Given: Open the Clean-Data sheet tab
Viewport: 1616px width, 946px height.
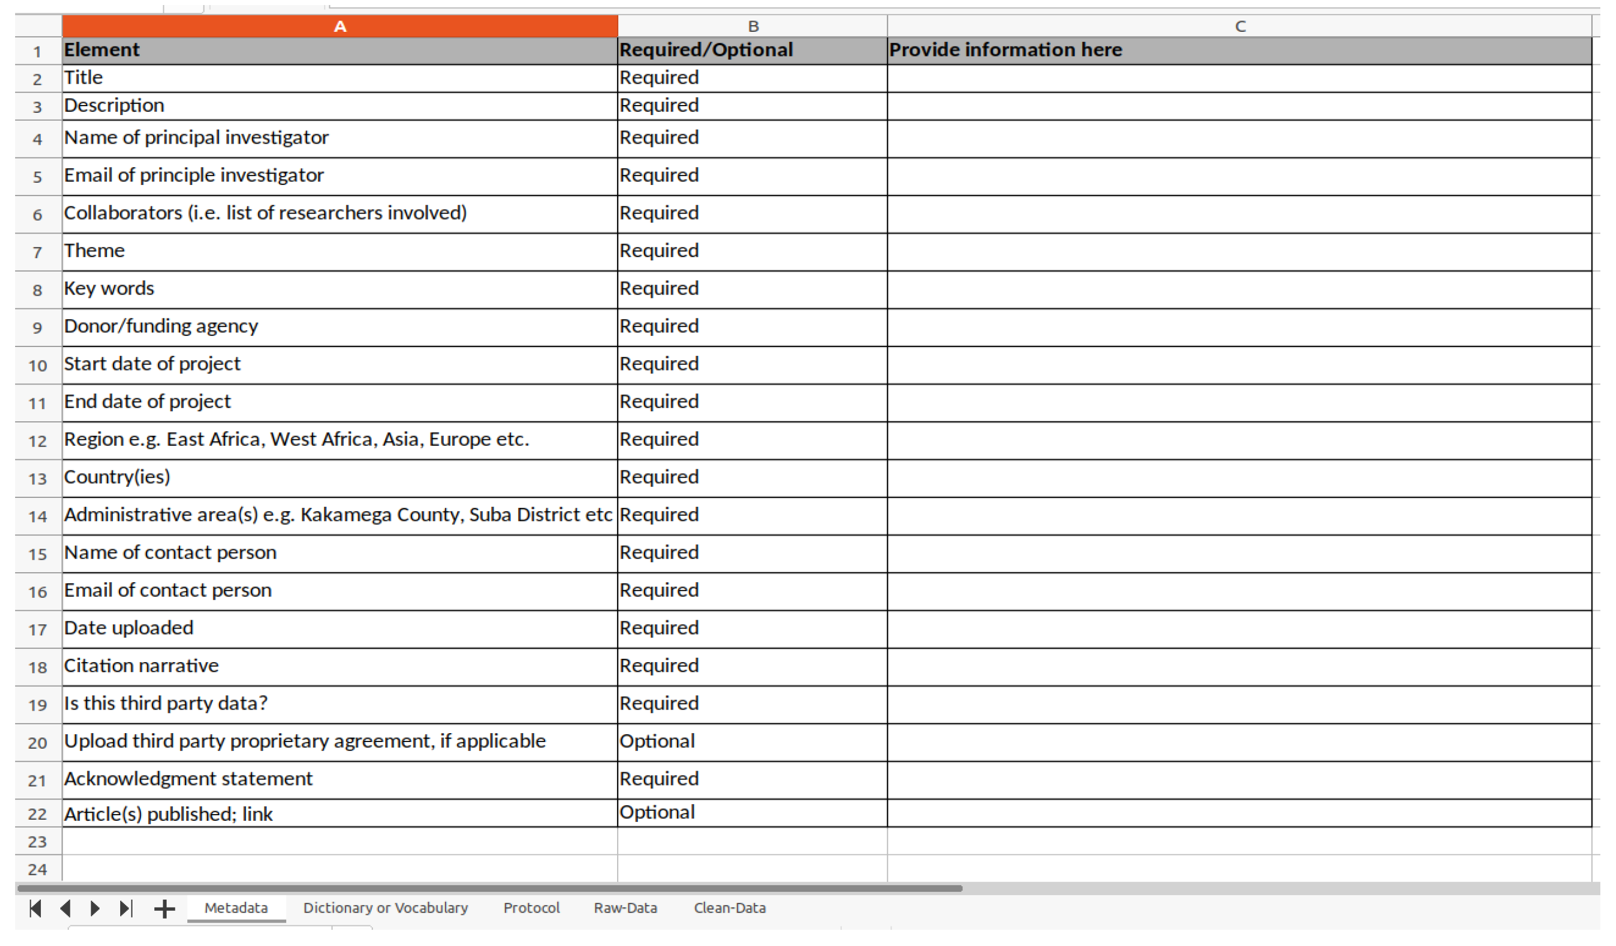Looking at the screenshot, I should [x=730, y=908].
